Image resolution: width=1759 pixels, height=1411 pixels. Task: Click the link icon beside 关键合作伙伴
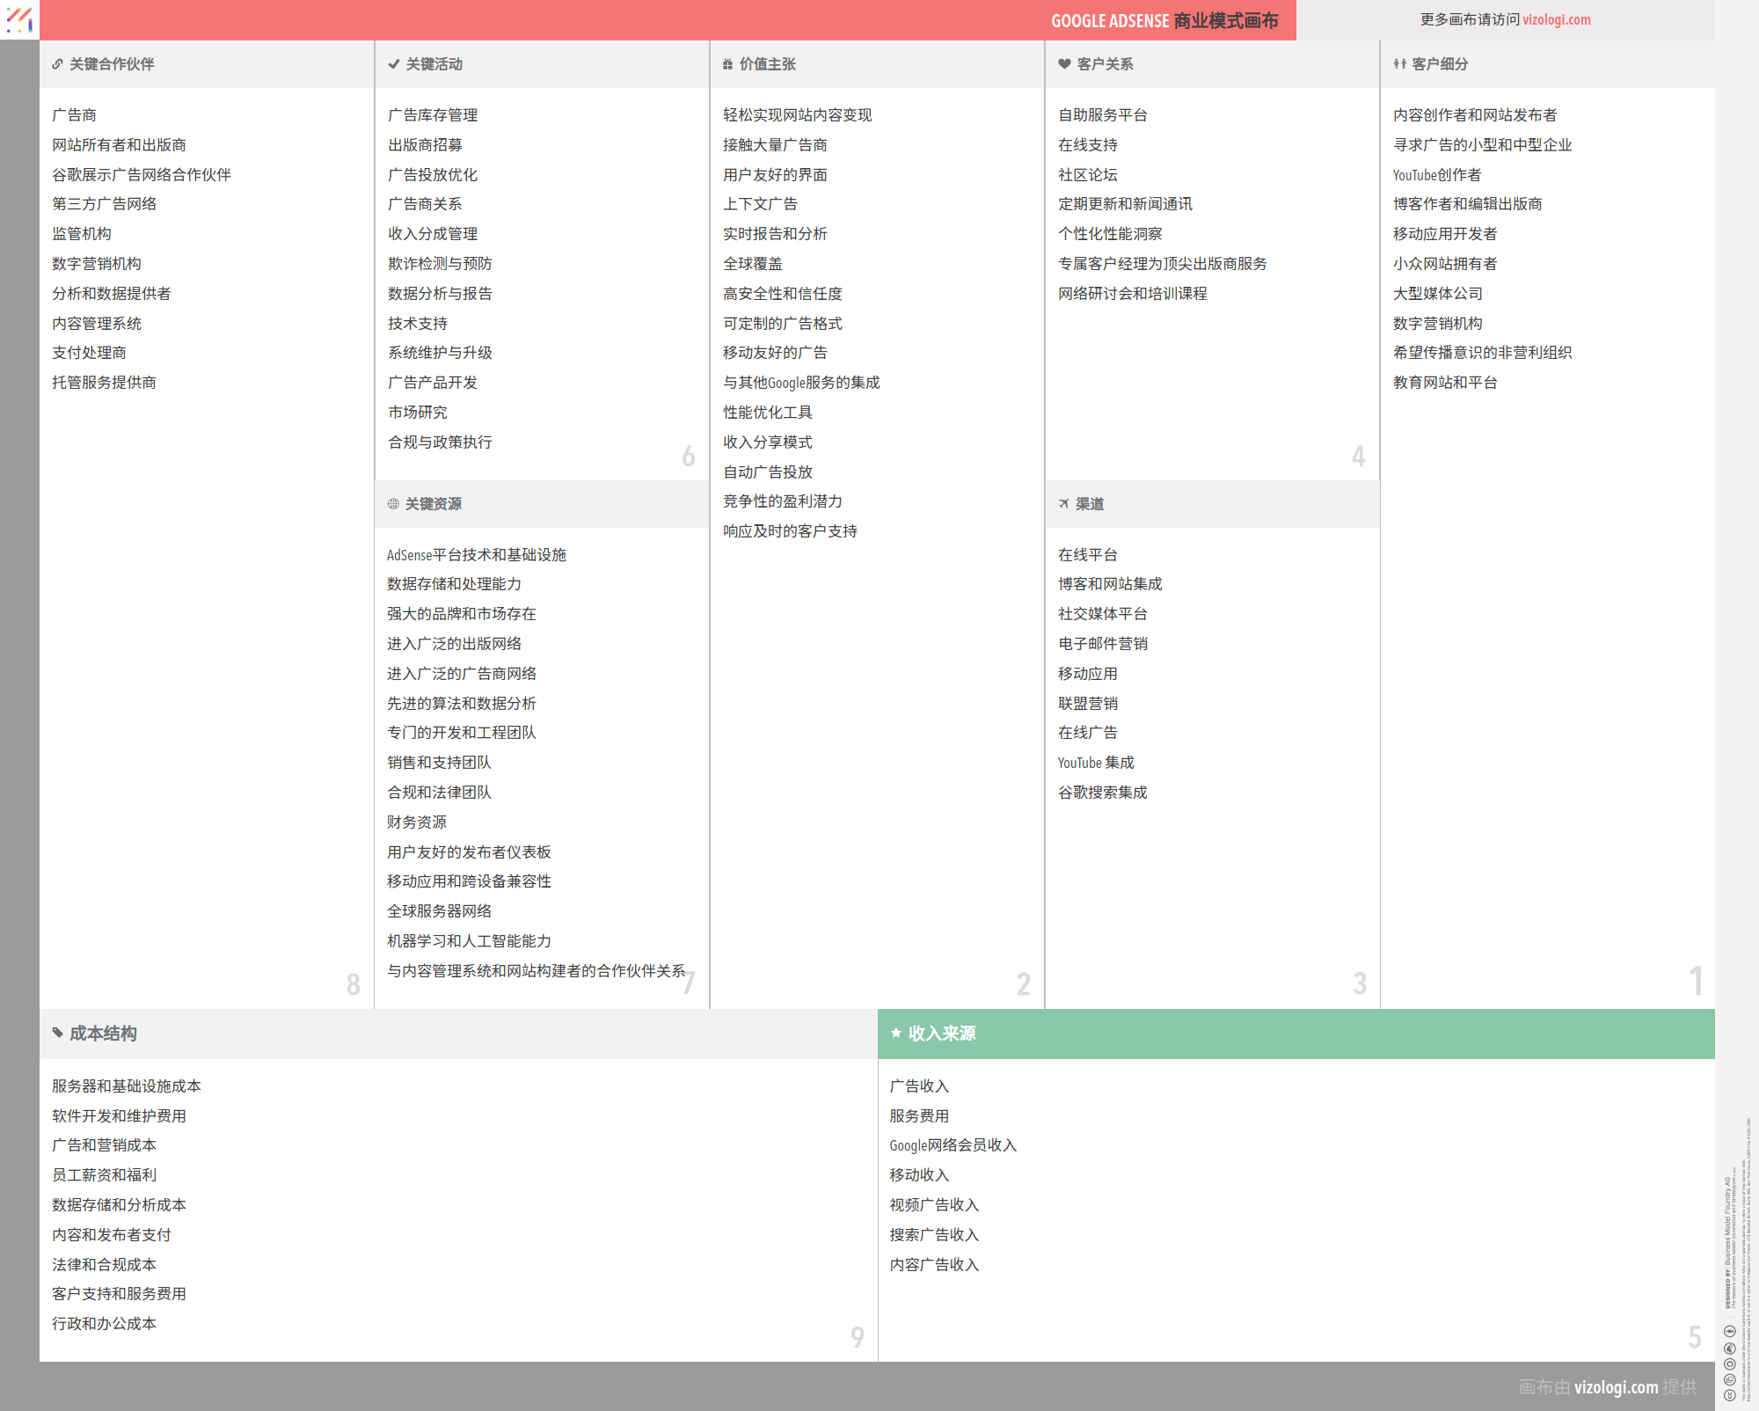(57, 64)
